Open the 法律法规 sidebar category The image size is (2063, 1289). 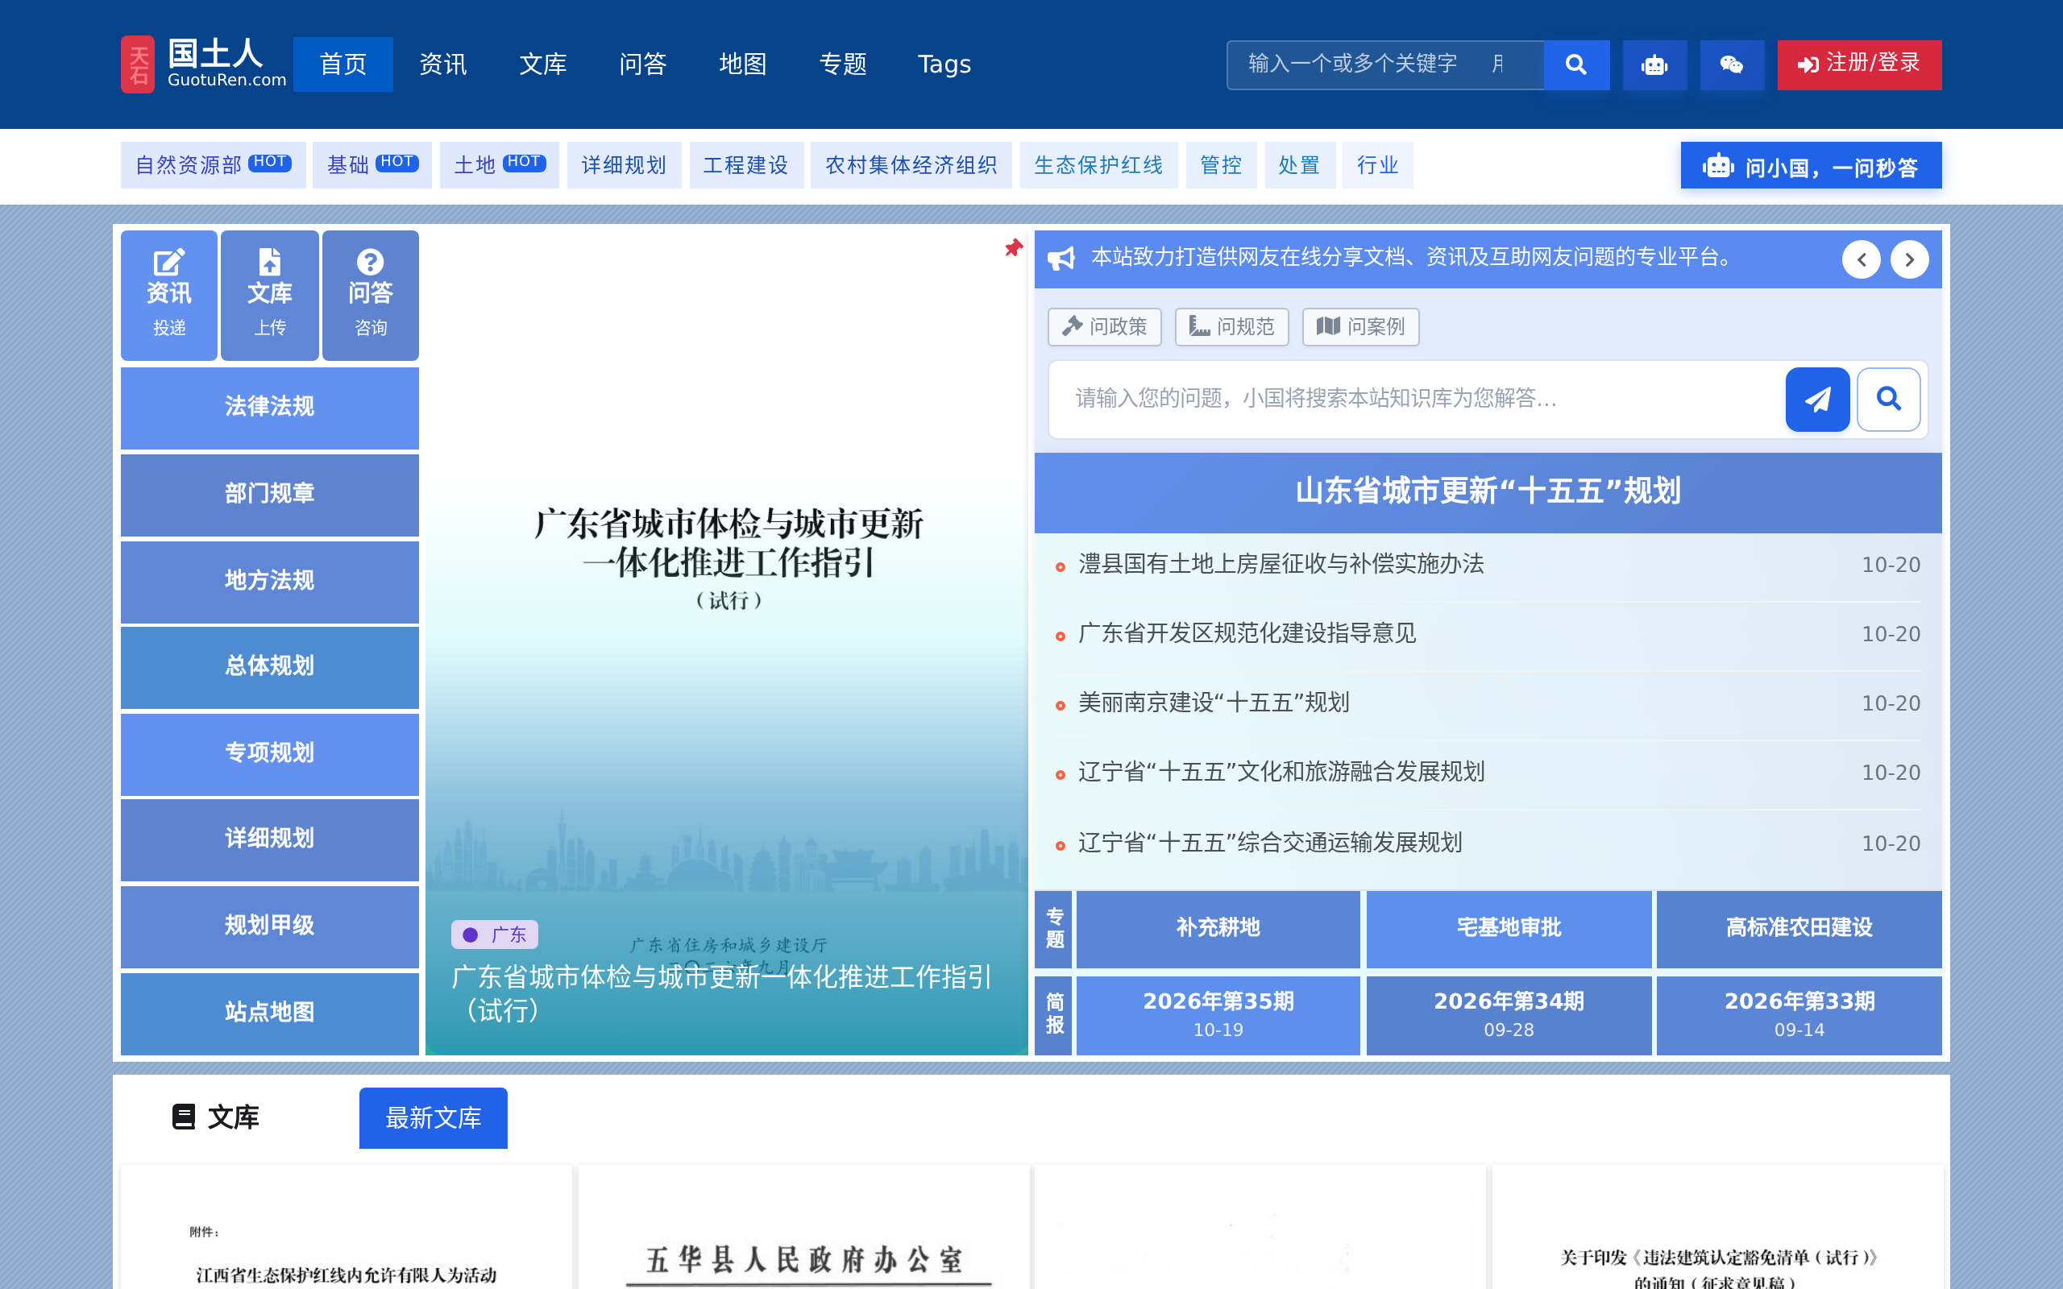[x=269, y=407]
